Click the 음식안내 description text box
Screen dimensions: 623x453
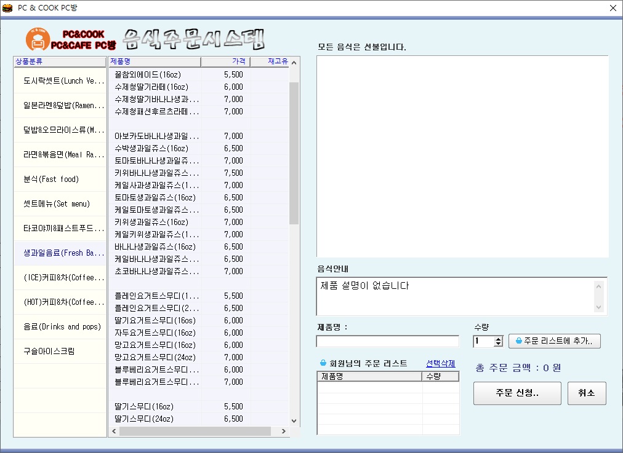pyautogui.click(x=462, y=296)
